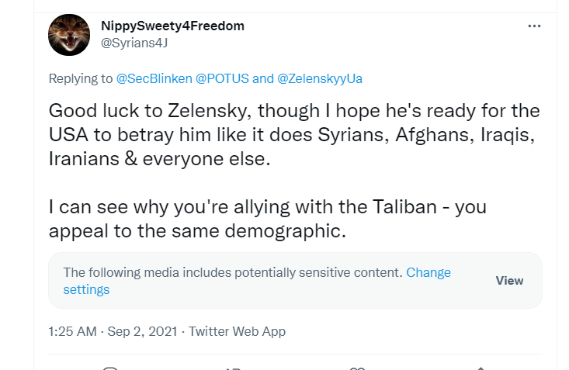Open the tweet options three-dot menu
The width and height of the screenshot is (569, 370).
tap(534, 26)
